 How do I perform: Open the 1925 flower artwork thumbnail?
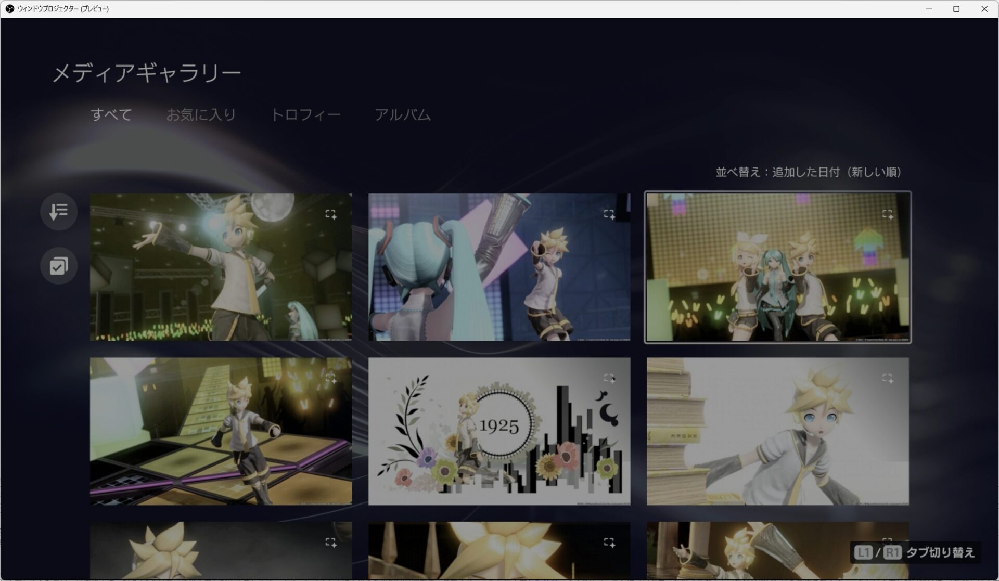click(x=499, y=431)
